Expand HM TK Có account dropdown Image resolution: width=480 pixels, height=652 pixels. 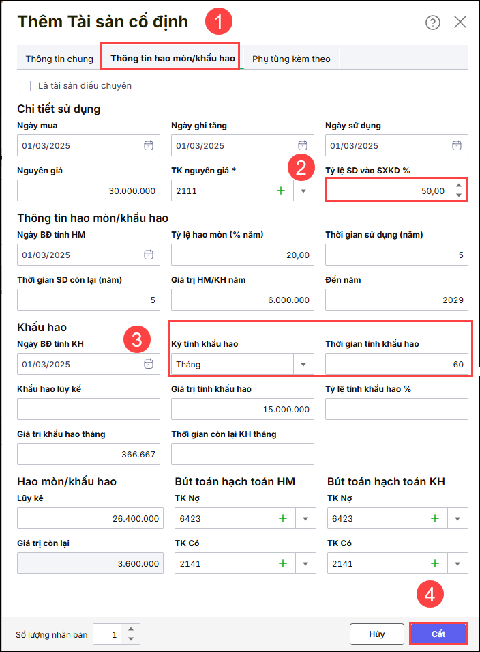pos(305,563)
